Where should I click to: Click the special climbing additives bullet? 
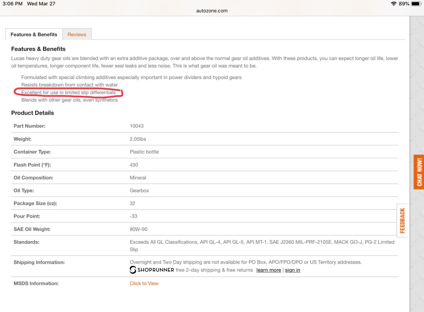tap(131, 78)
